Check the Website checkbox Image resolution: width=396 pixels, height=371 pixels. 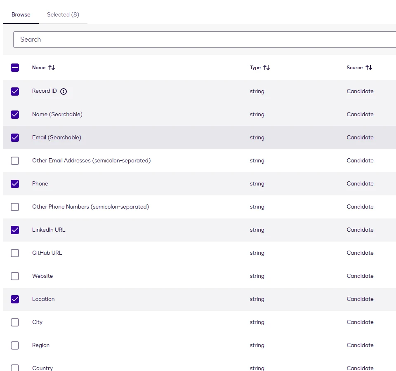pos(15,276)
